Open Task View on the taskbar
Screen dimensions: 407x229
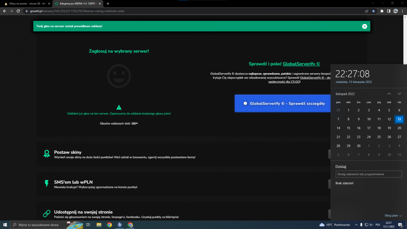point(88,225)
